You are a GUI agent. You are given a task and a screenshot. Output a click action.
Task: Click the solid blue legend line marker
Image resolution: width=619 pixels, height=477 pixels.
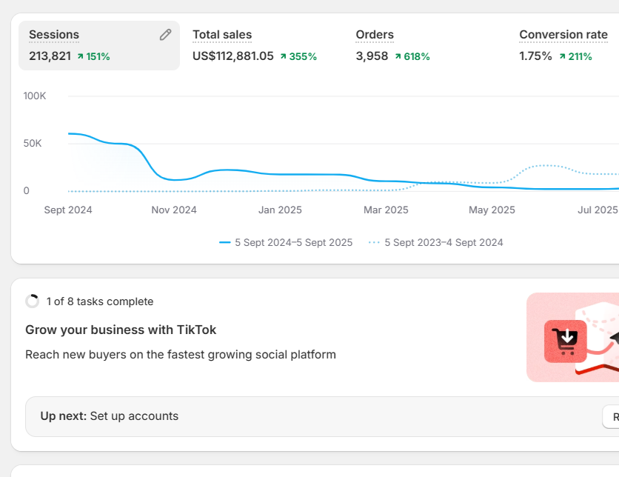224,242
